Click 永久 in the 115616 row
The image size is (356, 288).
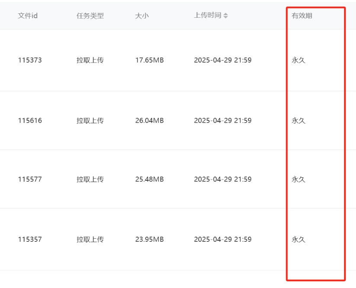(x=298, y=121)
